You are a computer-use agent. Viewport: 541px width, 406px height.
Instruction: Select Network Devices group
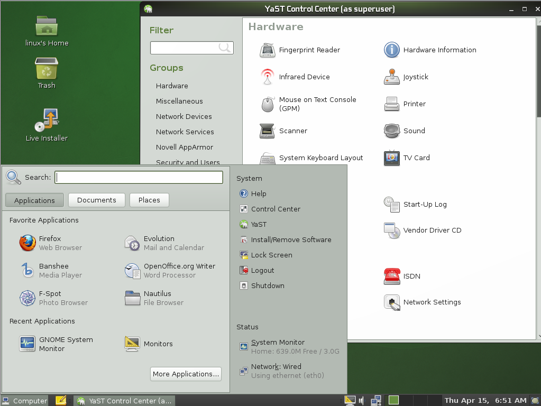tap(184, 117)
